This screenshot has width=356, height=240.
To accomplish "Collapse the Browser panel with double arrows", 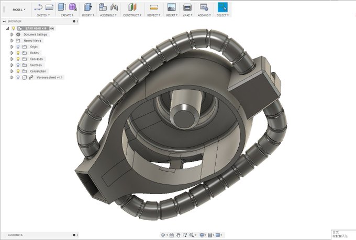I will coord(4,21).
